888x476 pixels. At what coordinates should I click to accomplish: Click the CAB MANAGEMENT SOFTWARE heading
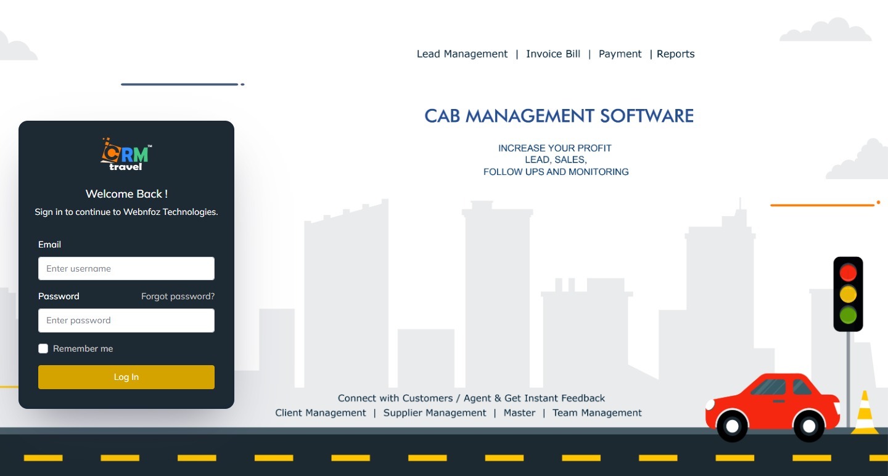click(x=558, y=116)
